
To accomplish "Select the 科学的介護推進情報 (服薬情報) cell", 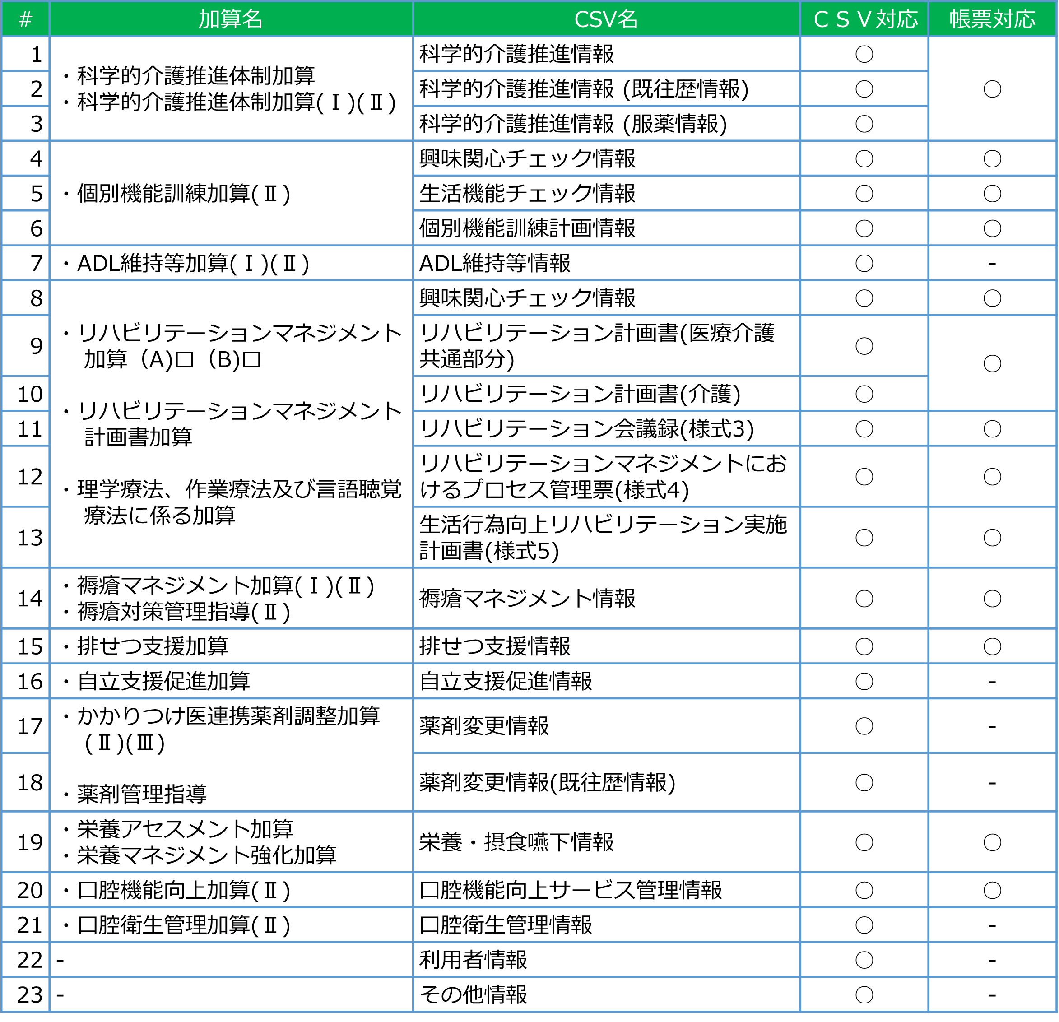I will pyautogui.click(x=606, y=124).
